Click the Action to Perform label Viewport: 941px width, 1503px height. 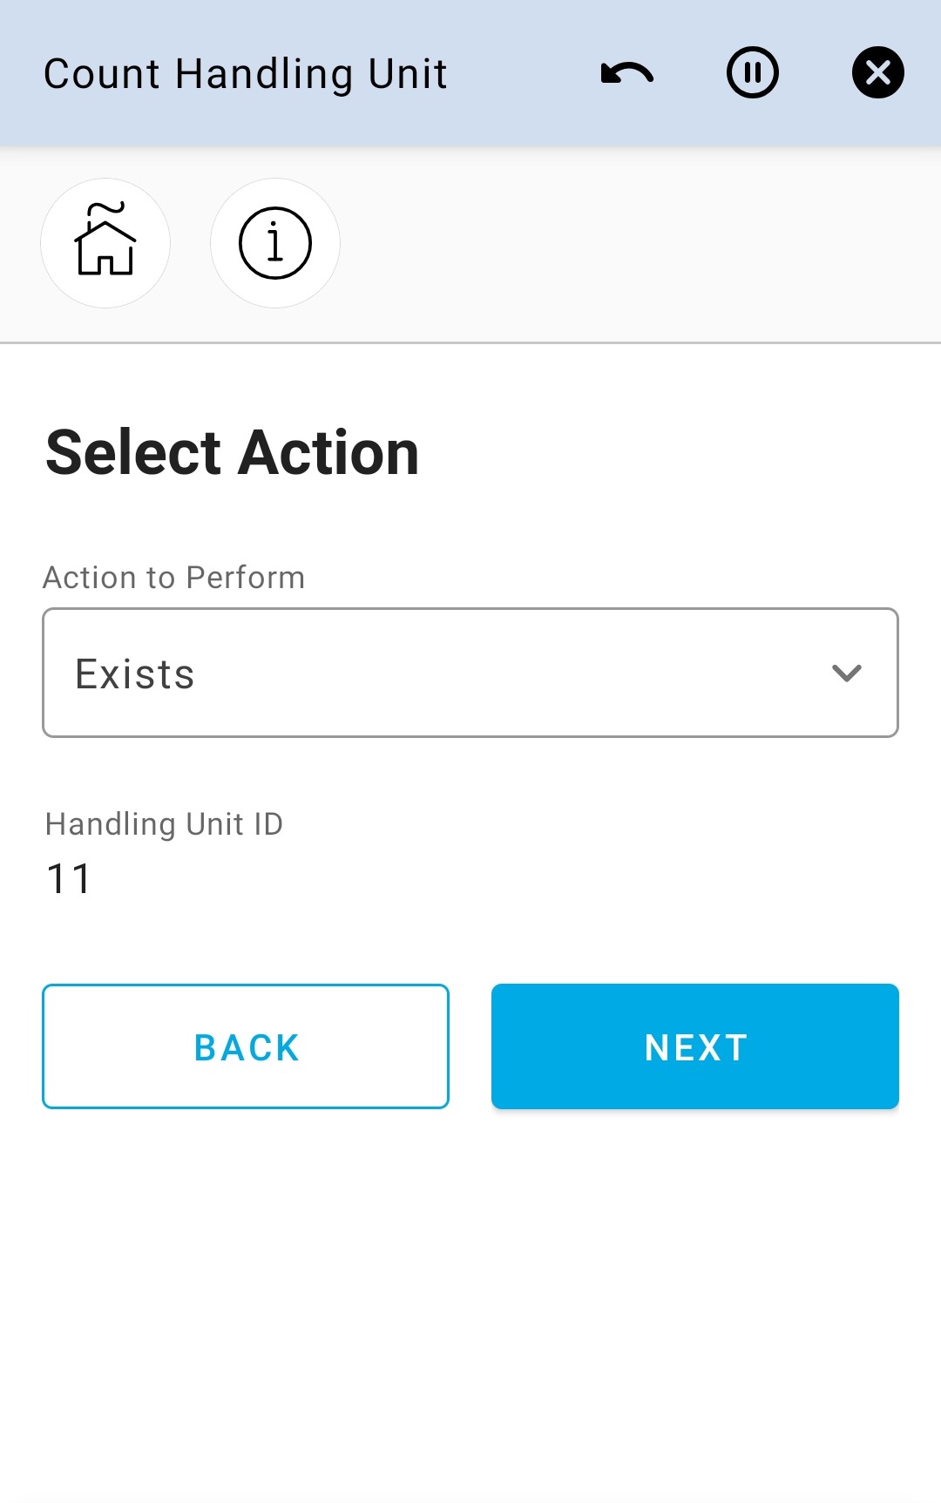(x=174, y=578)
